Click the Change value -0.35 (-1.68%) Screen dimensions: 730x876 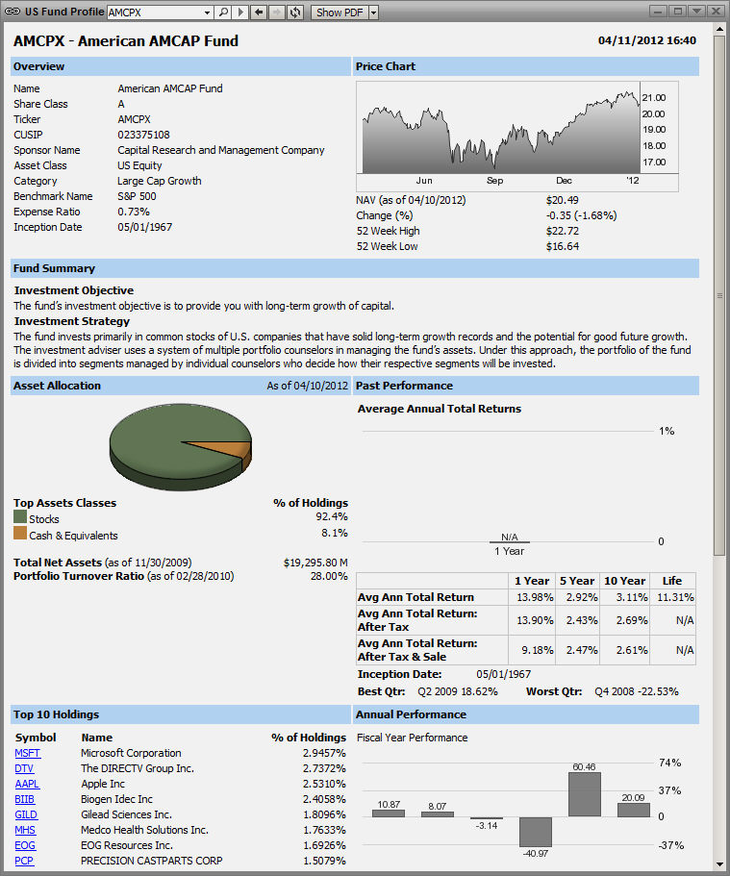[x=581, y=215]
